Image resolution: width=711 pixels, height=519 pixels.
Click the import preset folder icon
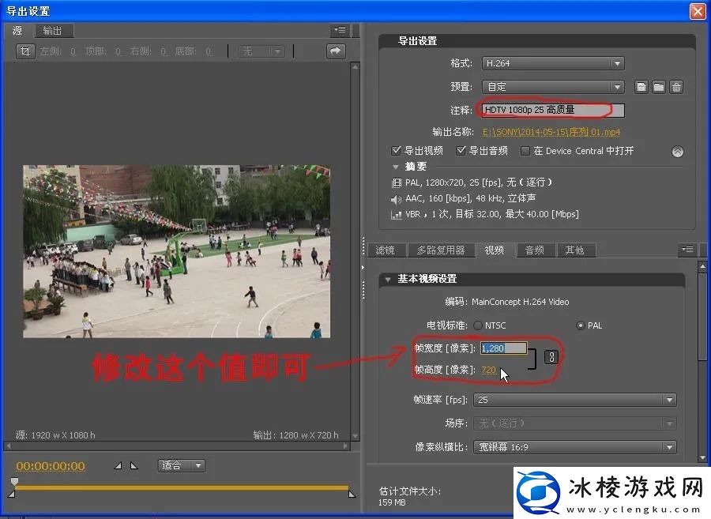coord(660,87)
